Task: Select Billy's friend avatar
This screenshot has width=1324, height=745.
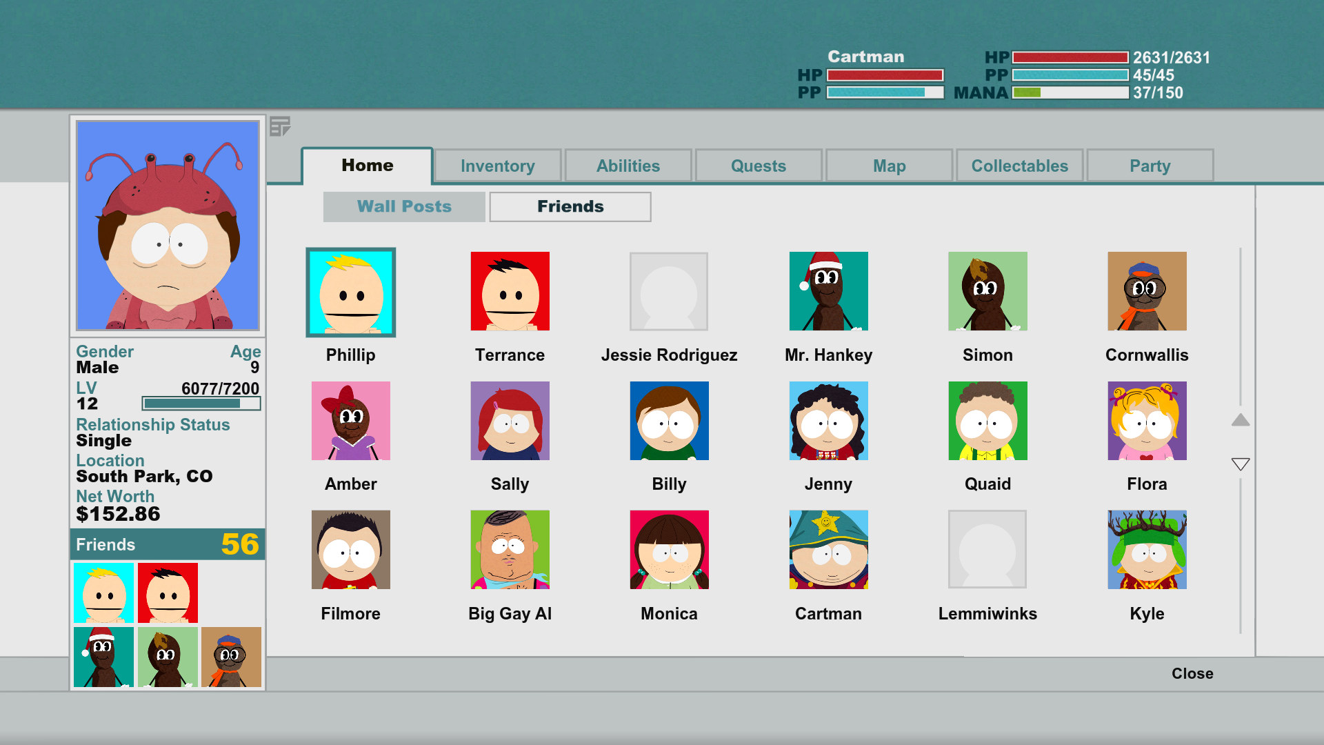Action: (669, 421)
